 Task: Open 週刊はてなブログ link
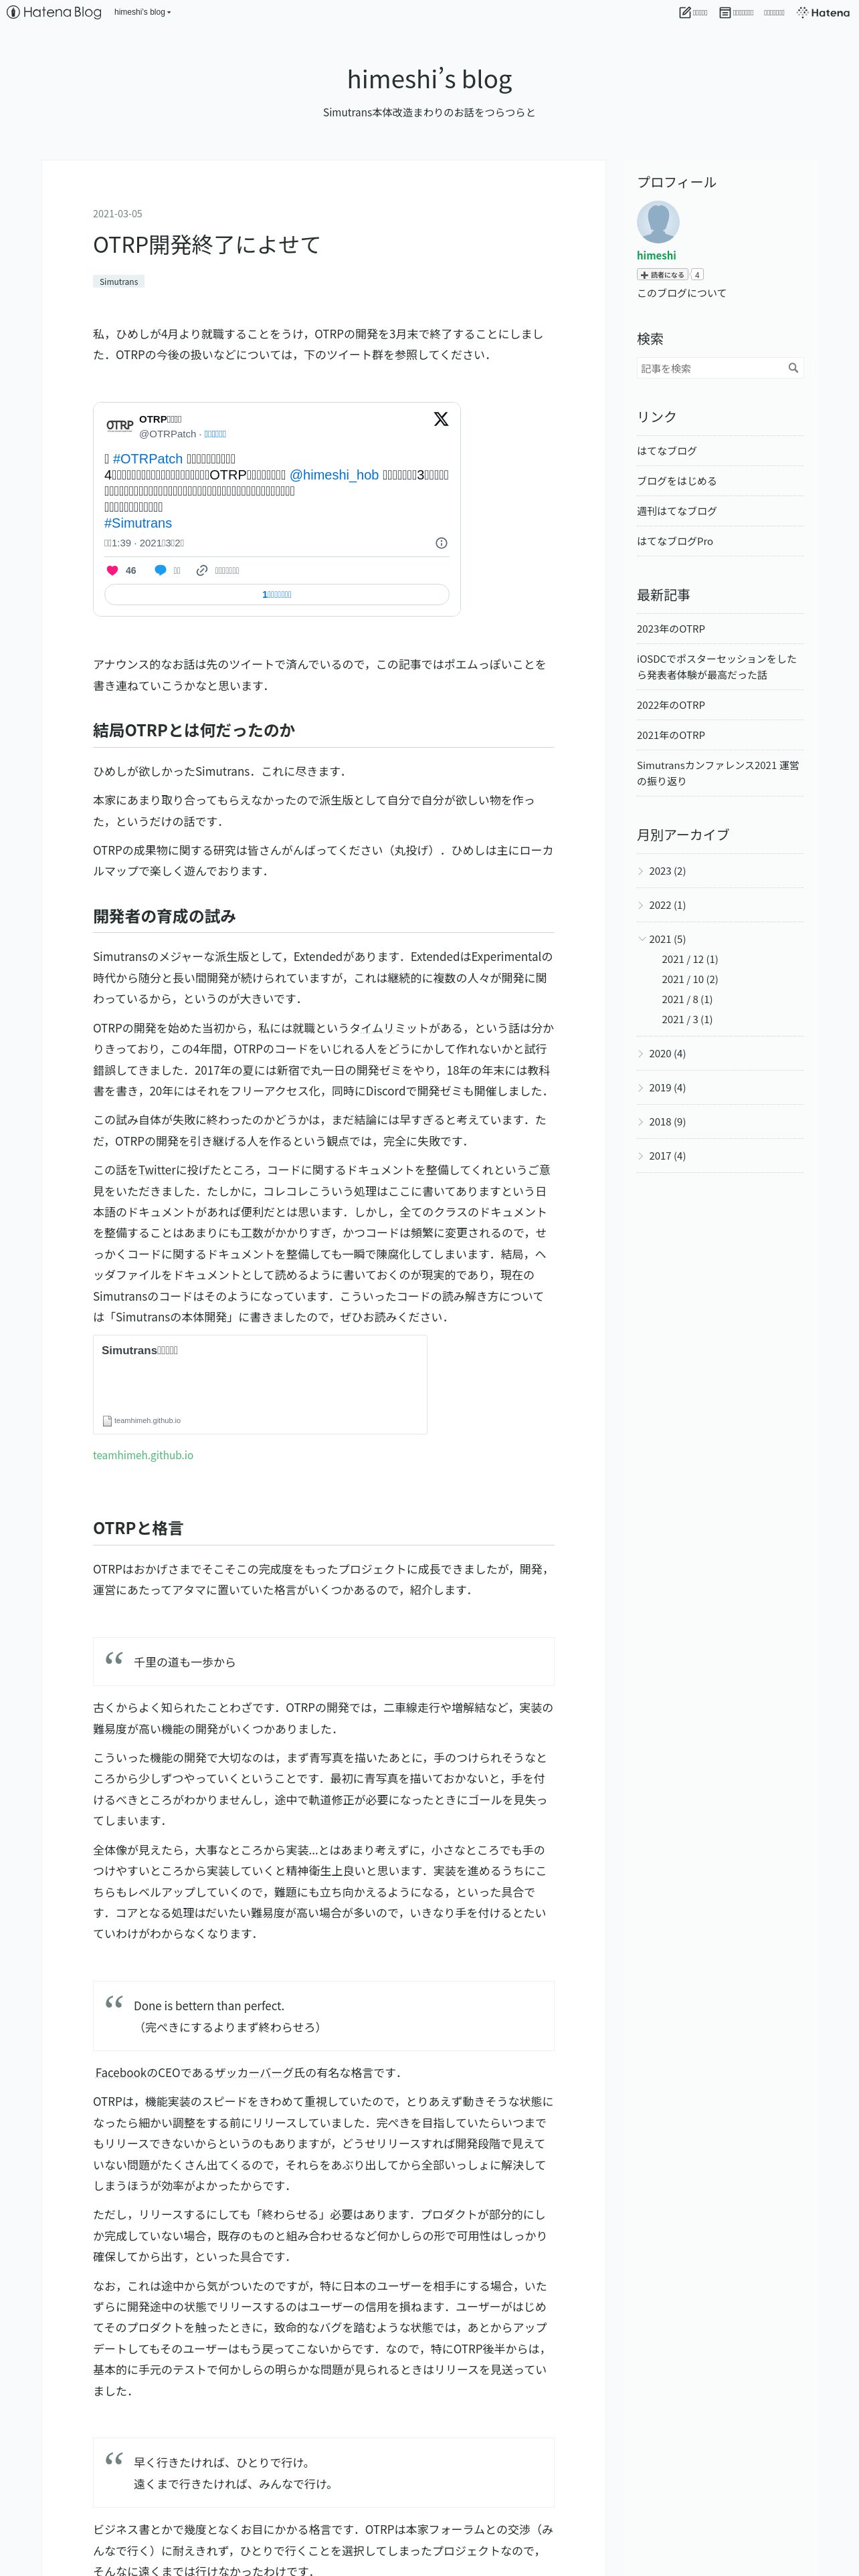[x=677, y=511]
